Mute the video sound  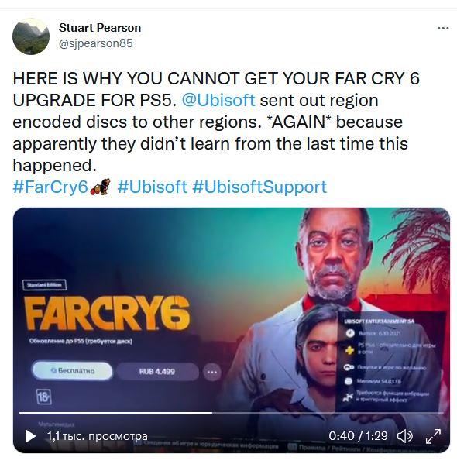[x=404, y=436]
